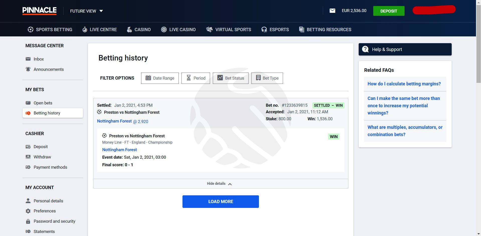
Task: Open FAQ about making same bet more than once
Action: click(404, 106)
